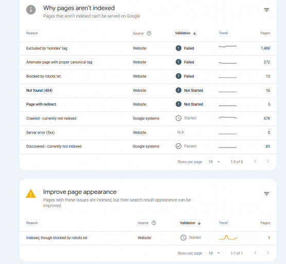Go to the next page of the not indexed table

pyautogui.click(x=268, y=161)
